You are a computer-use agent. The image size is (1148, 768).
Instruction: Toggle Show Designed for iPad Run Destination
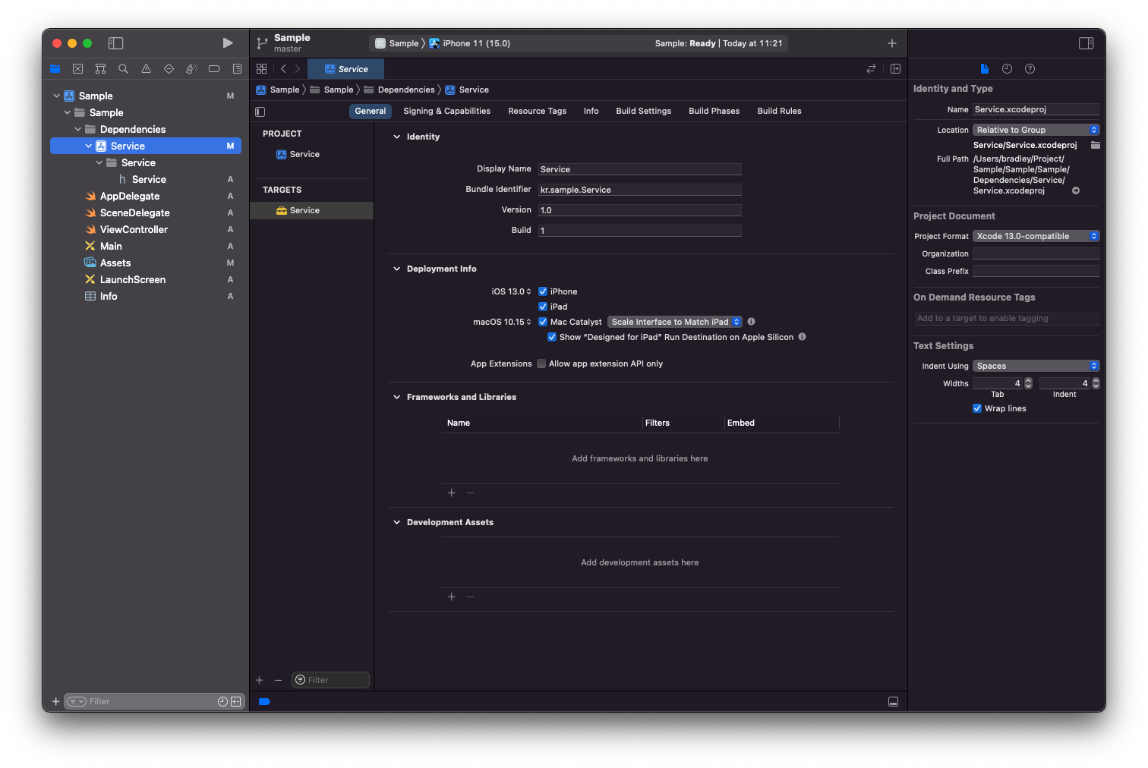552,337
